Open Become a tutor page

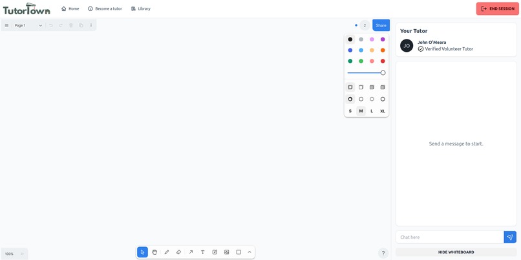105,8
